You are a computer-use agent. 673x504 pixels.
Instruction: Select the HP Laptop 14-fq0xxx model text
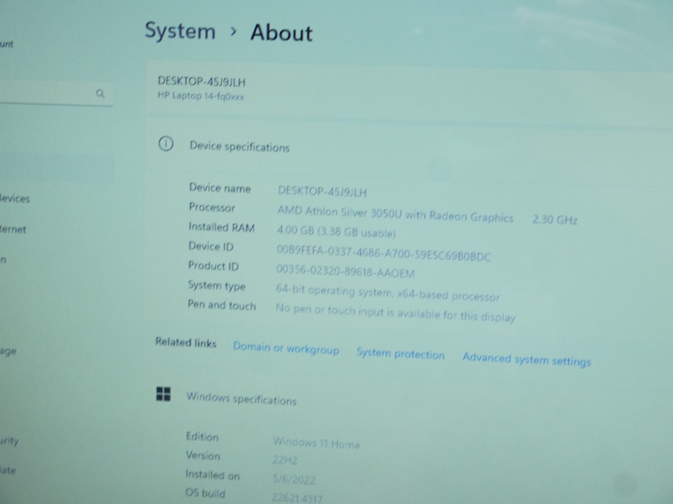coord(201,96)
